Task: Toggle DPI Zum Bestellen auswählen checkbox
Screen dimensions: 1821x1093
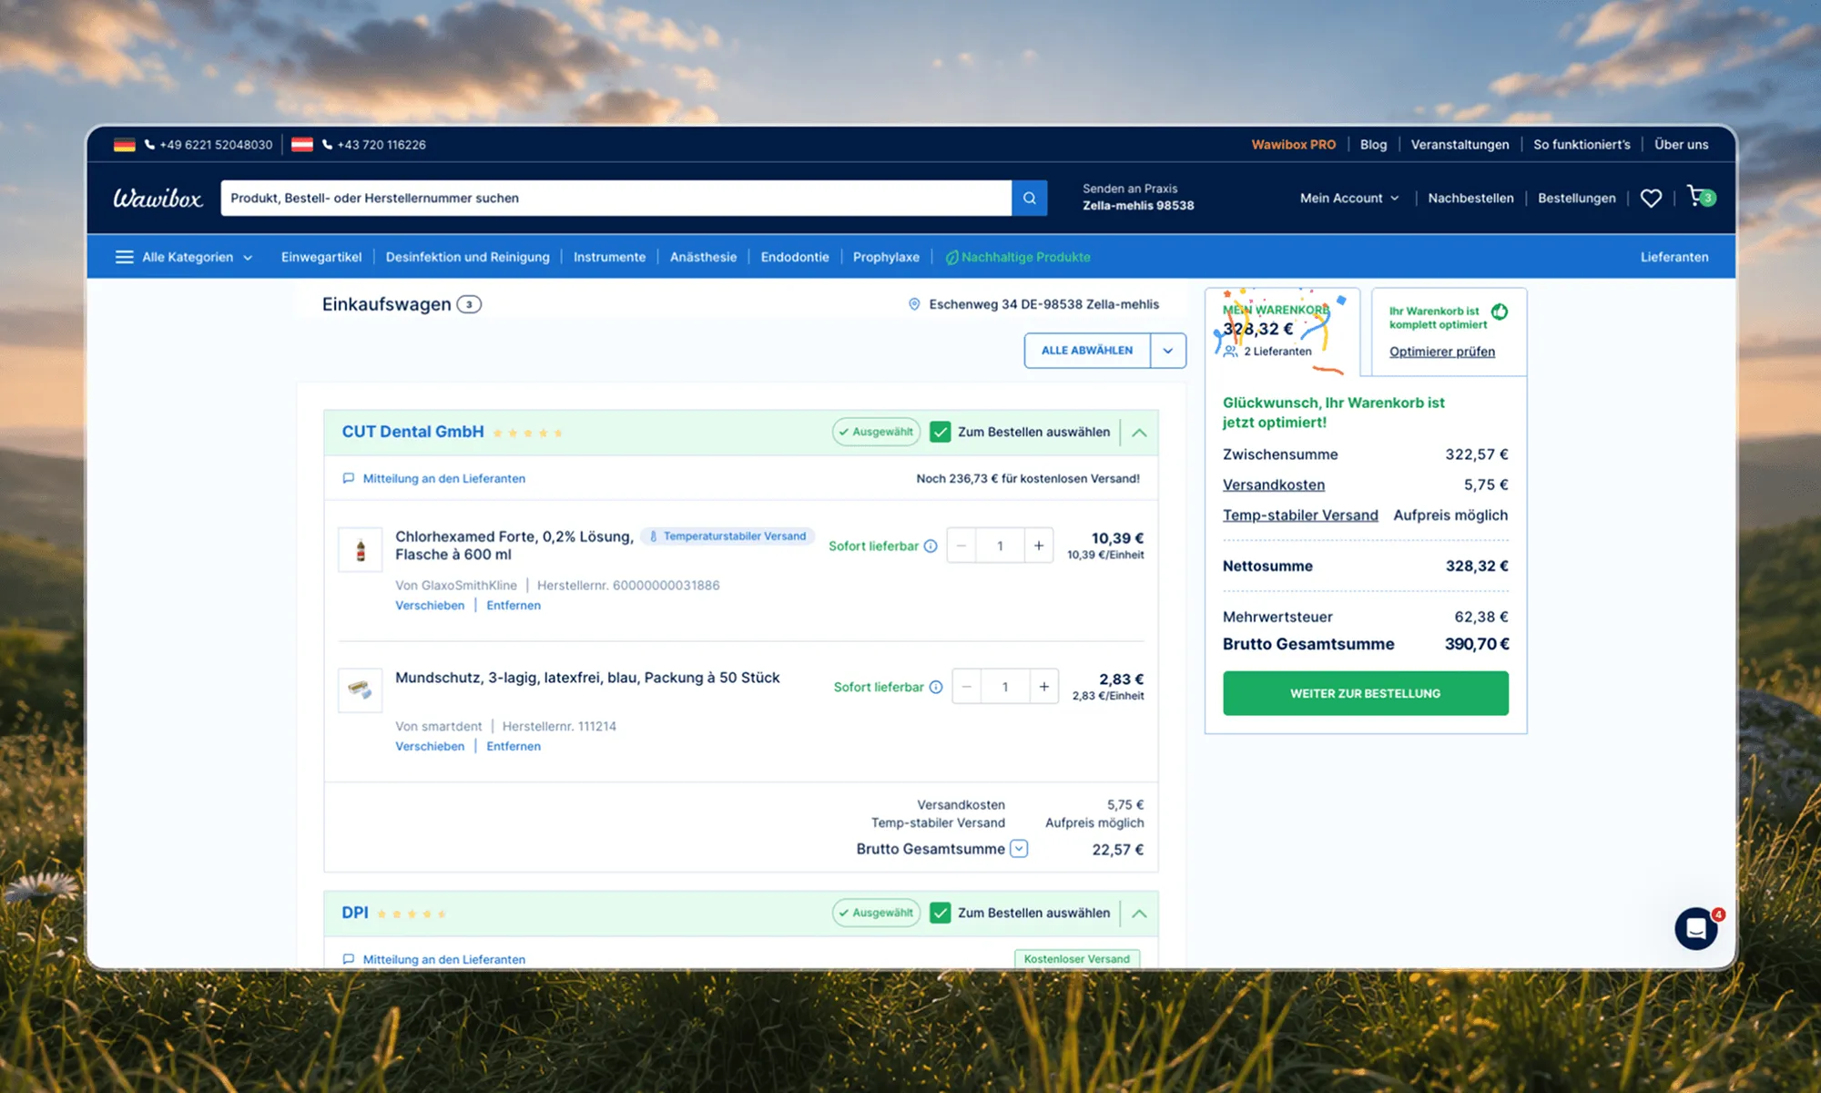Action: (941, 913)
